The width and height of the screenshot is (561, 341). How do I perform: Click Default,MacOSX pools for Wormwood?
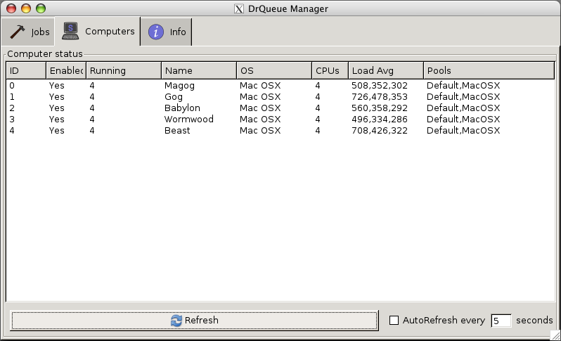[x=463, y=120]
